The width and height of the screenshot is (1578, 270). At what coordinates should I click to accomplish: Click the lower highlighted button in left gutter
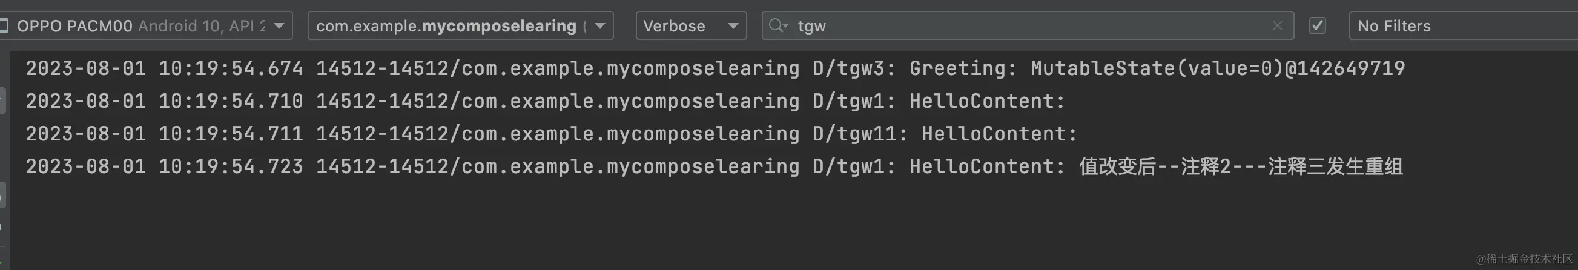(x=2, y=195)
